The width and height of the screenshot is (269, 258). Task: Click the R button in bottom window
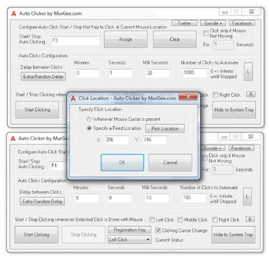pos(250,219)
